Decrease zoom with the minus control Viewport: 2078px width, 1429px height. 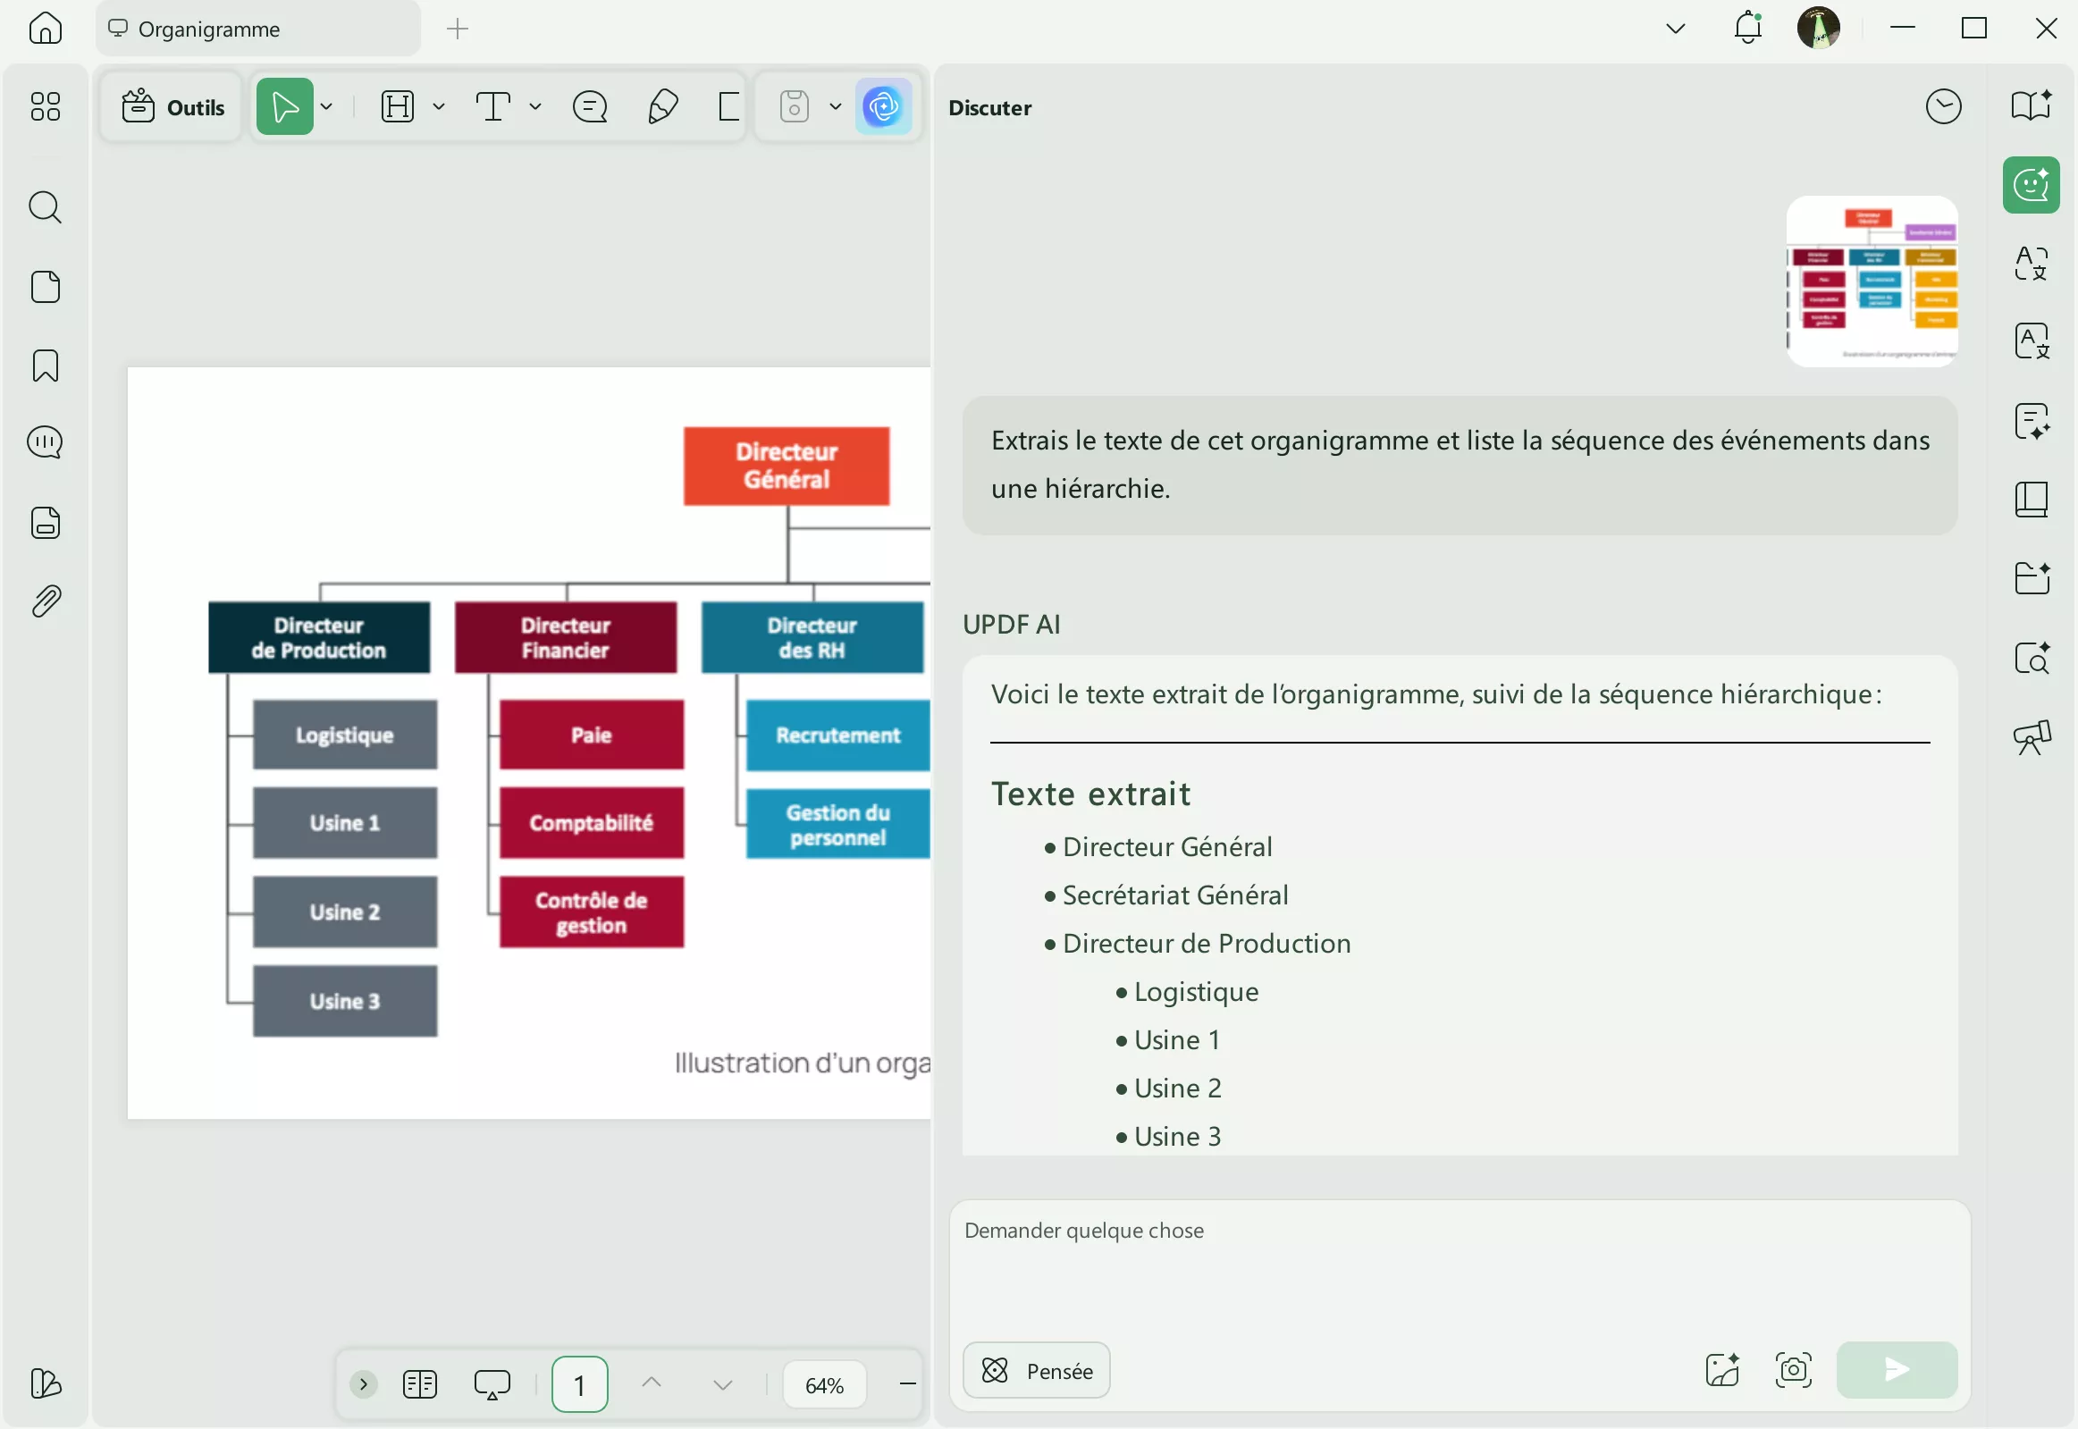coord(907,1383)
